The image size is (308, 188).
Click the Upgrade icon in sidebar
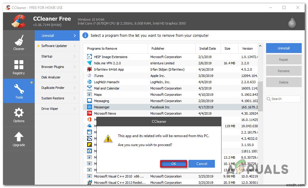click(19, 136)
